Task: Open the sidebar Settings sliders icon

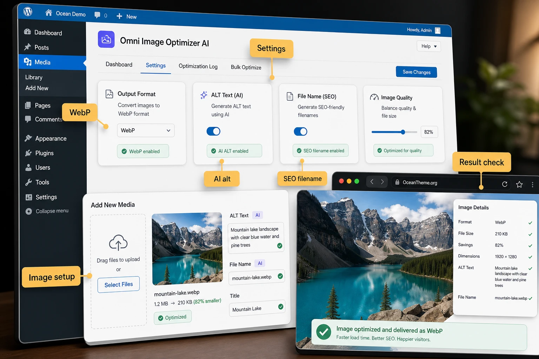Action: [29, 197]
